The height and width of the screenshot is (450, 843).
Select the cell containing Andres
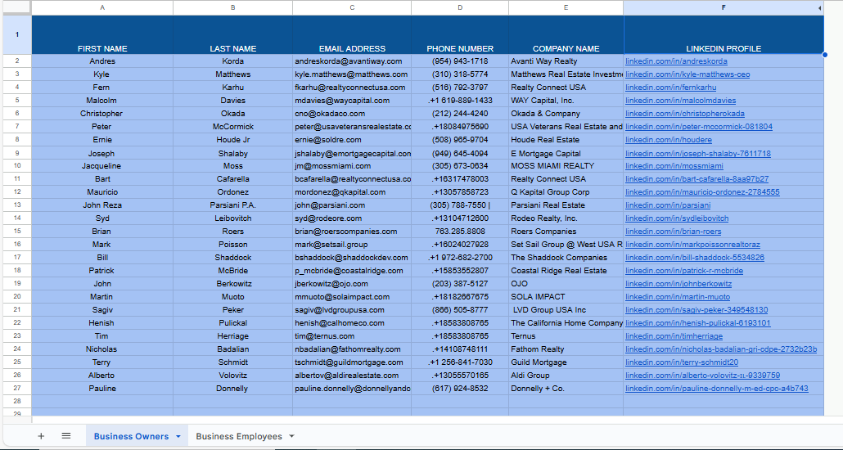coord(102,61)
